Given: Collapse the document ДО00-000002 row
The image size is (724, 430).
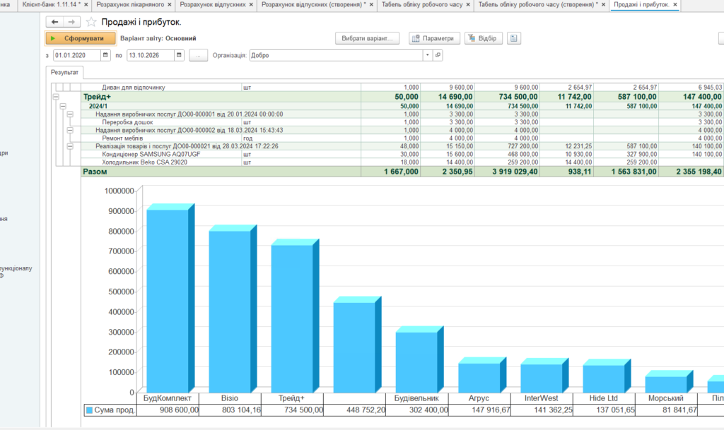Looking at the screenshot, I should 70,131.
